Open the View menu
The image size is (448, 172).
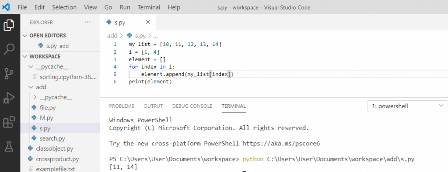(x=91, y=7)
